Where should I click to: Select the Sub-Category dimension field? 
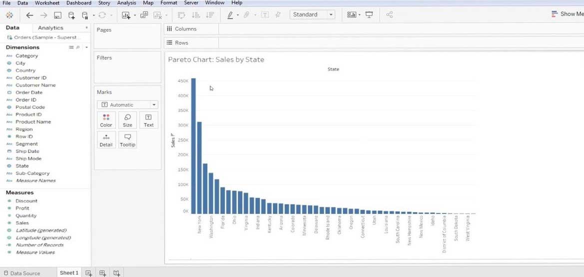[x=32, y=173]
